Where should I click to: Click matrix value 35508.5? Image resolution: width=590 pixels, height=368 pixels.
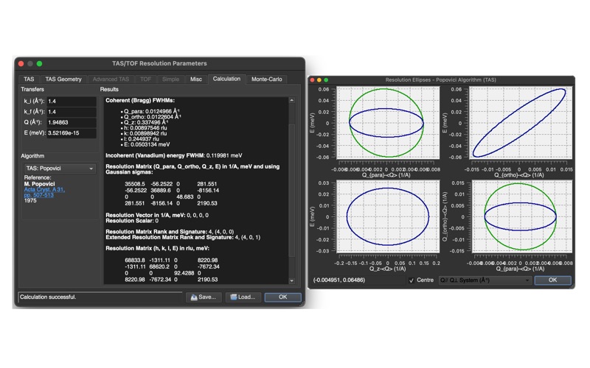(x=135, y=184)
